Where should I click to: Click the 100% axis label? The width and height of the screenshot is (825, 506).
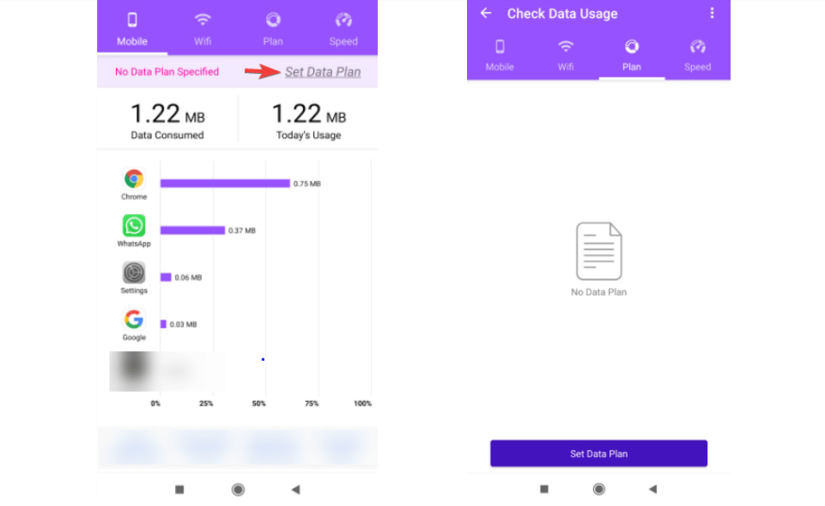tap(362, 403)
